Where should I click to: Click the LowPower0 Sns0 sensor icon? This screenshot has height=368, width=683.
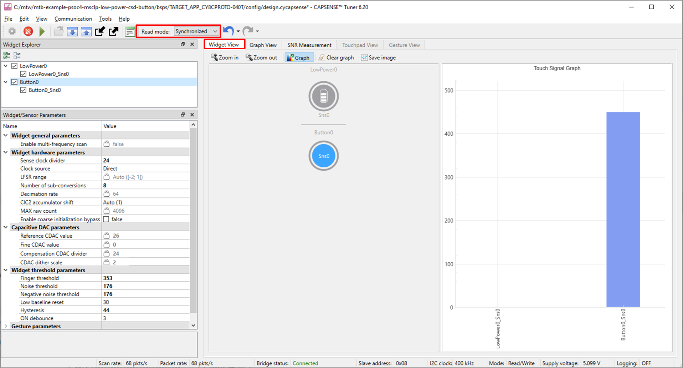coord(324,96)
